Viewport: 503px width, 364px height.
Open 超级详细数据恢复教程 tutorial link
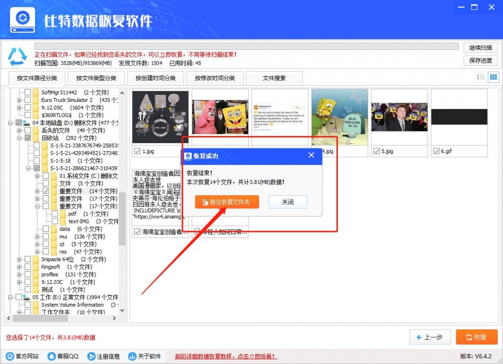click(226, 356)
